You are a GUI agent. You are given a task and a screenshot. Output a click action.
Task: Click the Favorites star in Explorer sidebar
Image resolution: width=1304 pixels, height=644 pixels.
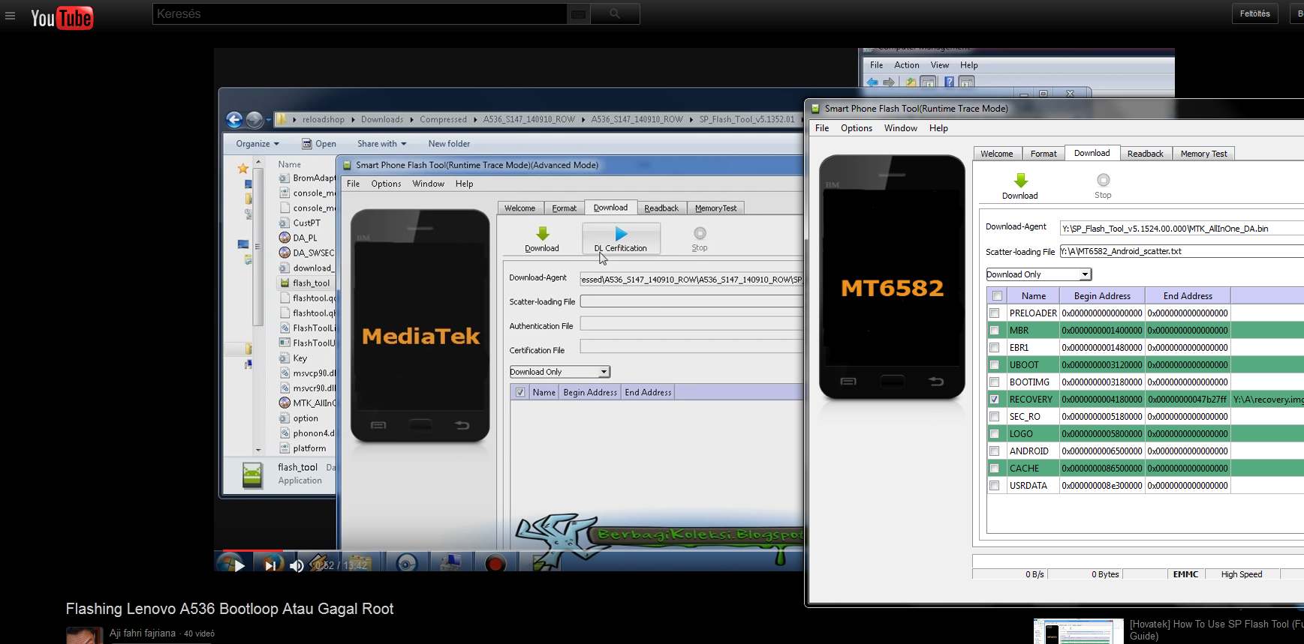pos(242,168)
